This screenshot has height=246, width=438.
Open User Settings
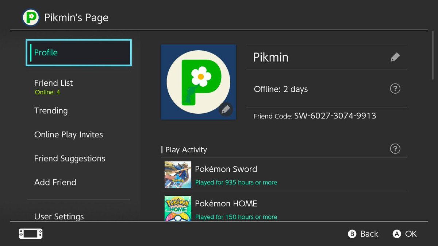pyautogui.click(x=59, y=216)
